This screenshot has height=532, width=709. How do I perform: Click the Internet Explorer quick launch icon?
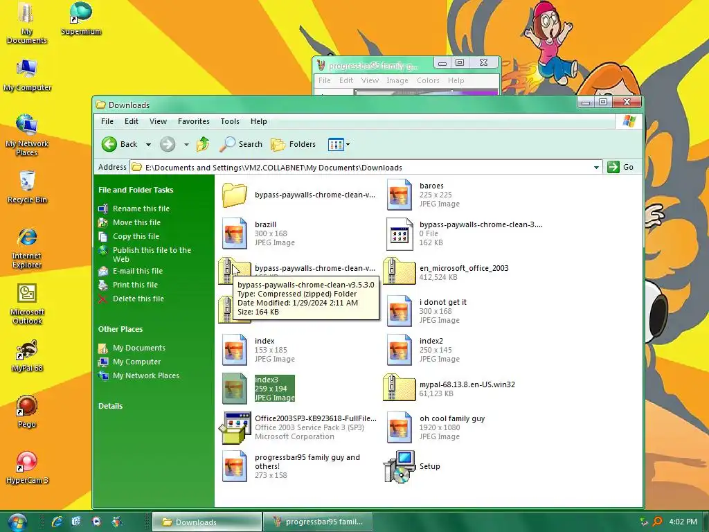[57, 522]
